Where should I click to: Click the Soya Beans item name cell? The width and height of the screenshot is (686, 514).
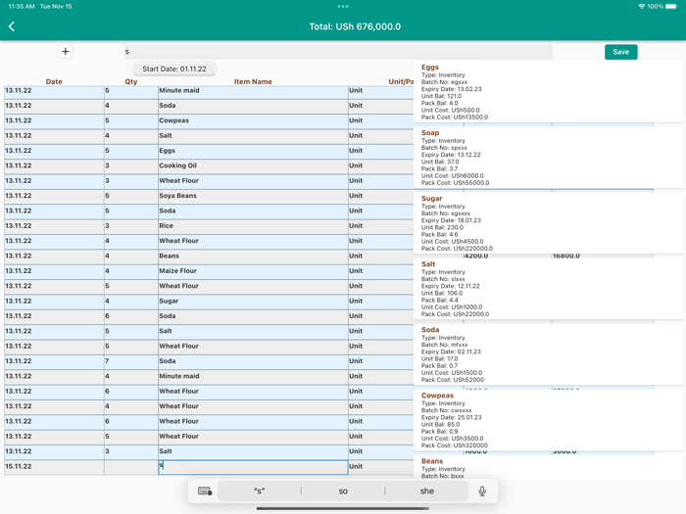253,196
